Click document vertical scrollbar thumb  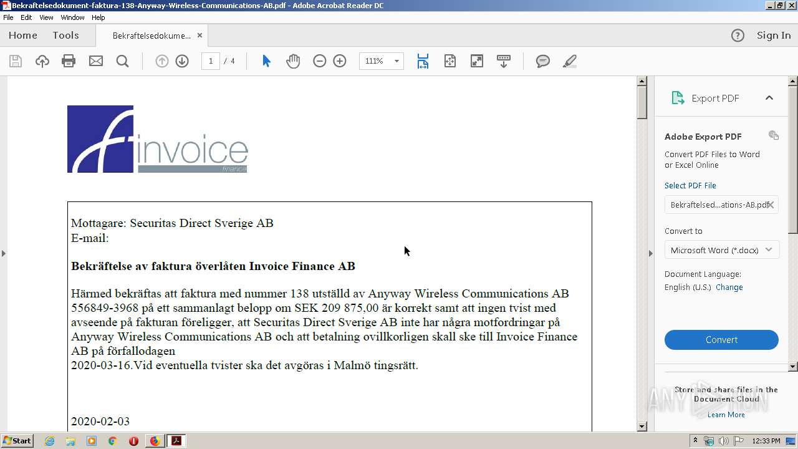tap(642, 103)
